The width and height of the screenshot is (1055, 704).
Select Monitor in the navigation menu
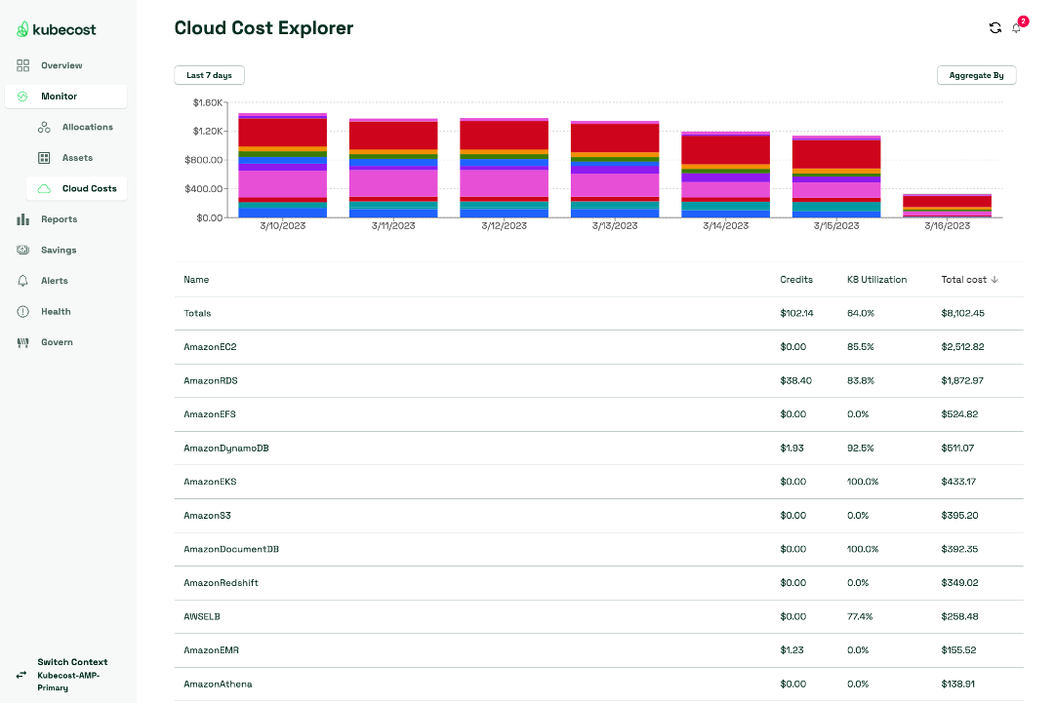[x=61, y=96]
